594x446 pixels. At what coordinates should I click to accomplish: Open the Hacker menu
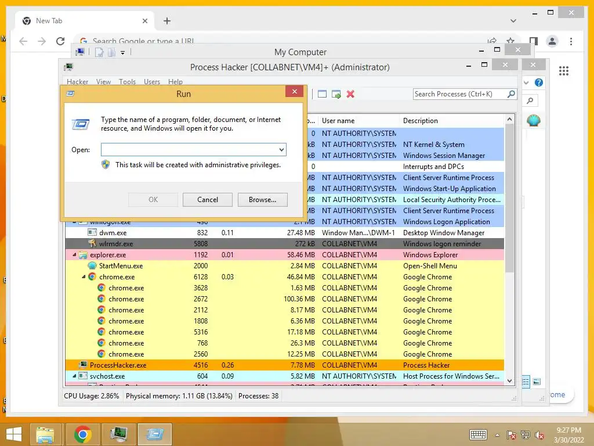pos(77,81)
